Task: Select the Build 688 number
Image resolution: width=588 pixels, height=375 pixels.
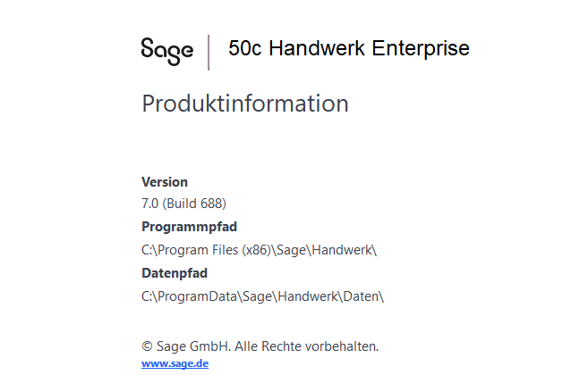Action: [195, 204]
